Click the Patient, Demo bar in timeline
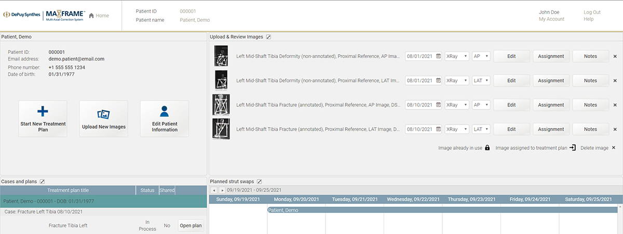Viewport: 623px width, 234px height. pyautogui.click(x=442, y=210)
